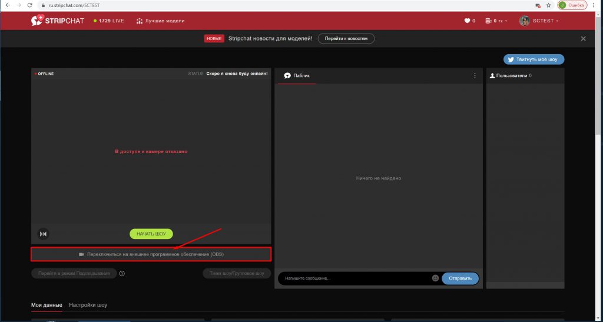Open the Chrome three-dot menu
Image resolution: width=603 pixels, height=322 pixels.
tap(594, 5)
